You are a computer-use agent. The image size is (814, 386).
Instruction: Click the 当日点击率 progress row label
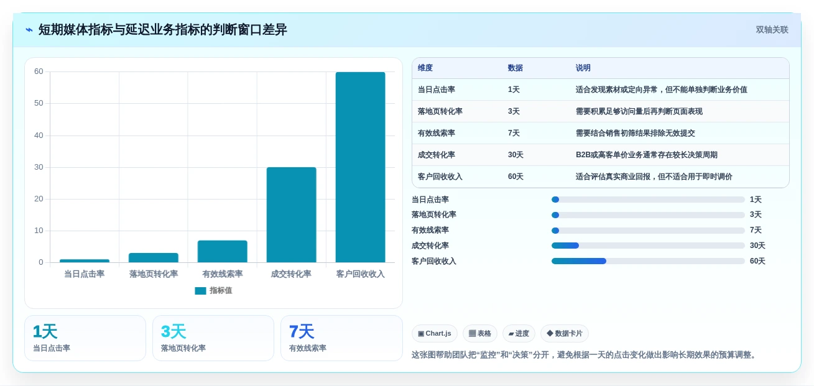pos(430,200)
